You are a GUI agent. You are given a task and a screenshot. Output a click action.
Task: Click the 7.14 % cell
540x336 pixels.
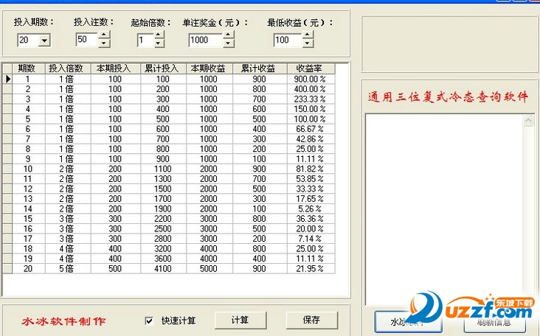[x=311, y=239]
